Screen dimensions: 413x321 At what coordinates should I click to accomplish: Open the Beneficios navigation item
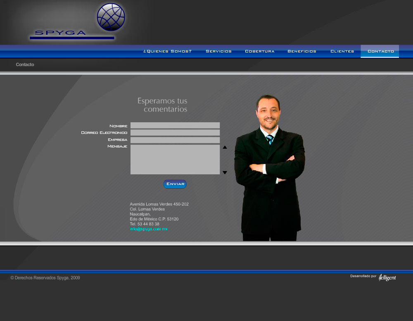[301, 51]
